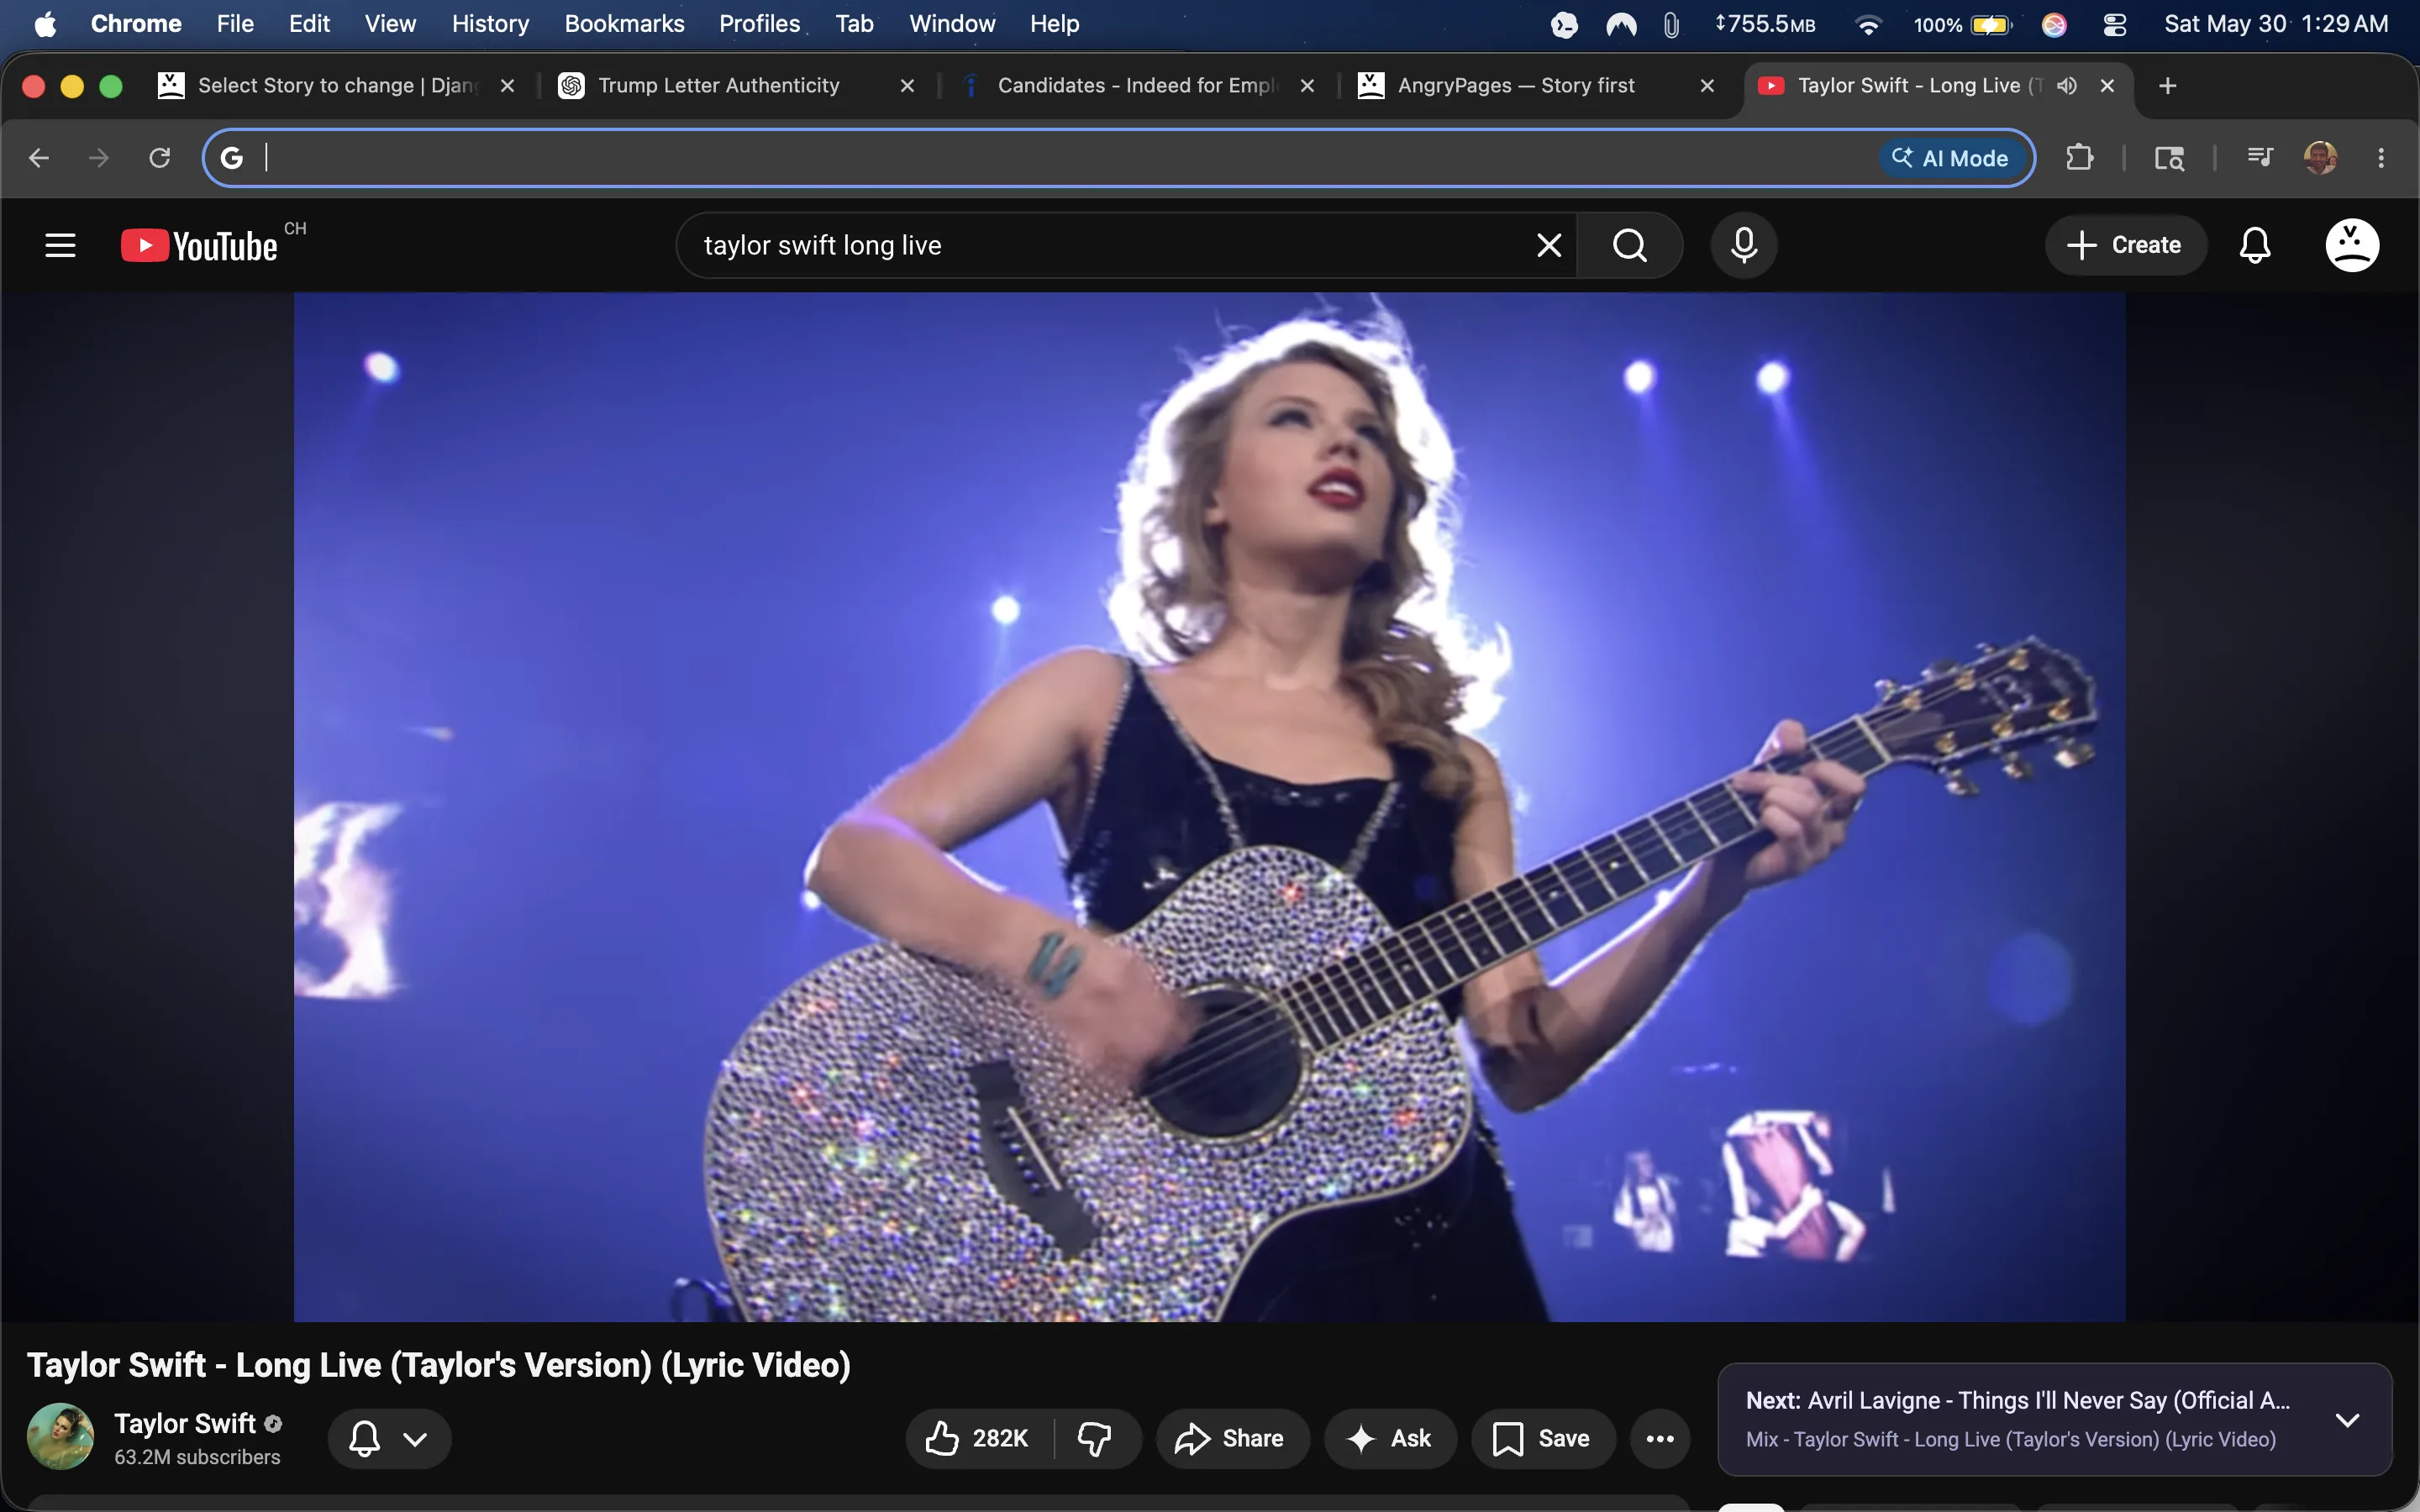Ask about this video
2420x1512 pixels.
point(1390,1439)
